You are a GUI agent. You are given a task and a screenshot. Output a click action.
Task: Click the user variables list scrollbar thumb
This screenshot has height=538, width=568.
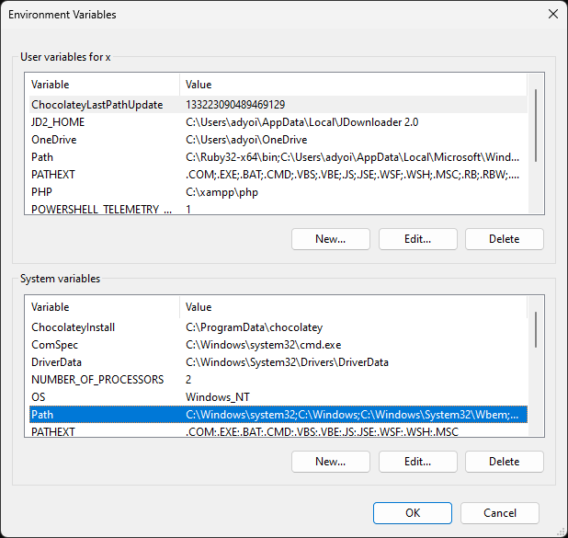tap(536, 125)
